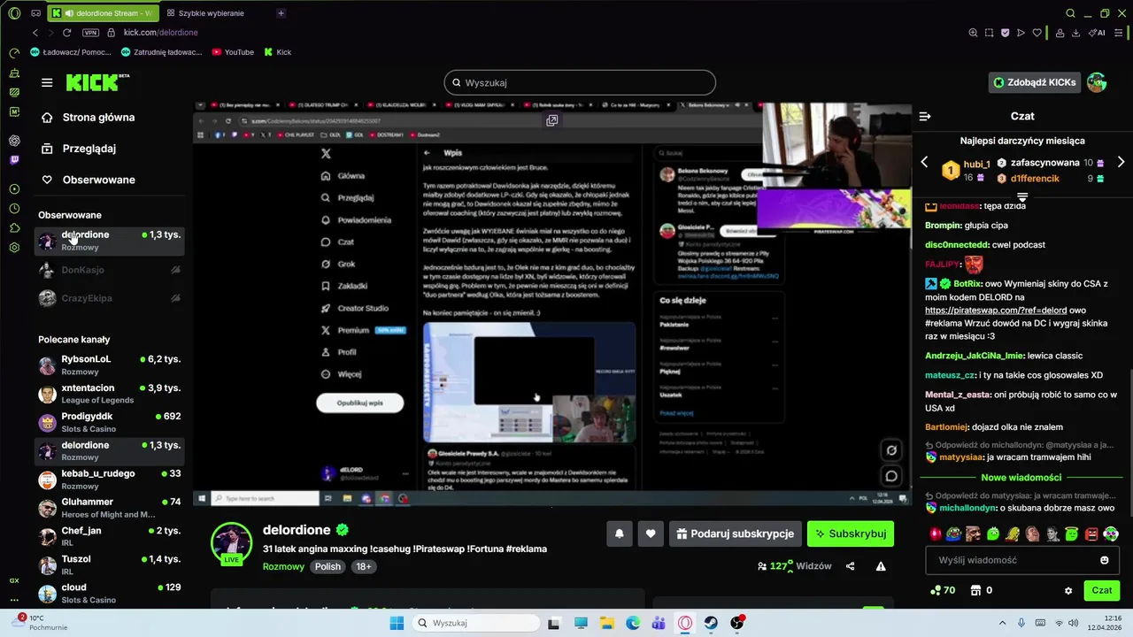
Task: Open the pirateswap.com link in chat
Action: point(996,311)
